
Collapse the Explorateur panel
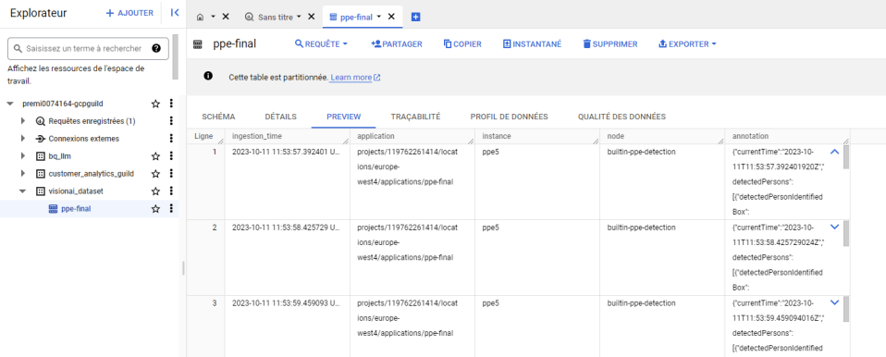(x=175, y=12)
